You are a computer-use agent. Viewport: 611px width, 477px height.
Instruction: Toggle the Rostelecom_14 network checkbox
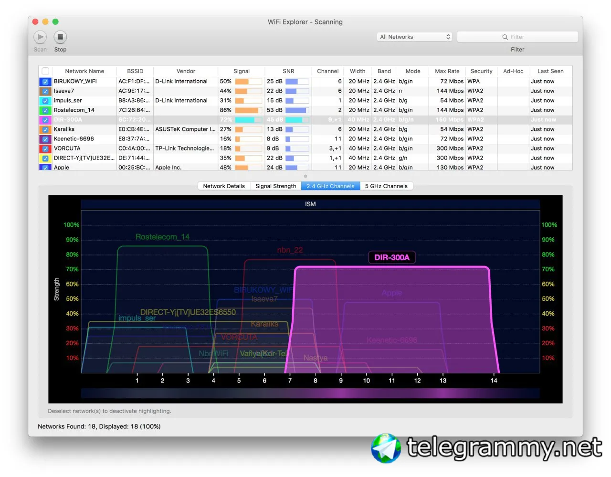pyautogui.click(x=45, y=110)
